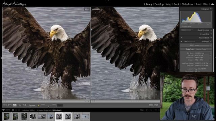Collapse the Metadata panel
216x121 pixels.
point(211,41)
